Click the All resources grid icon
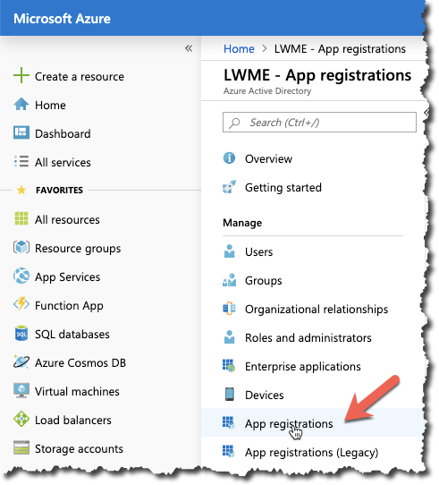The image size is (439, 485). tap(21, 218)
